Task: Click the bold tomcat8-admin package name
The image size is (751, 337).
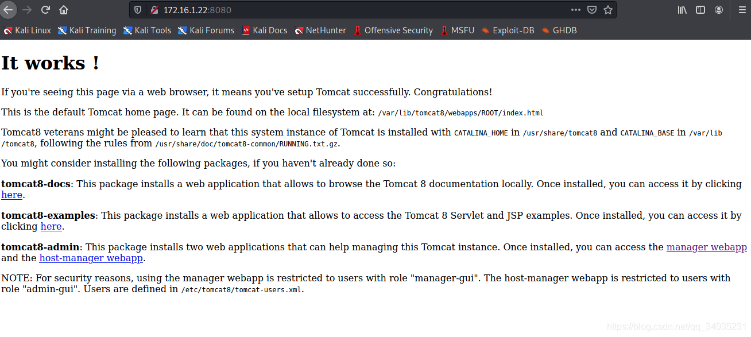Action: click(40, 247)
